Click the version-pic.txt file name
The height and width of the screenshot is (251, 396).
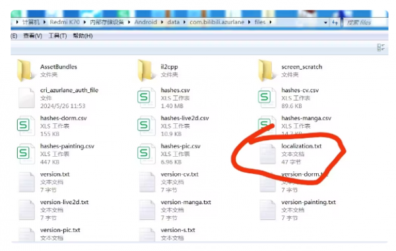(x=60, y=230)
